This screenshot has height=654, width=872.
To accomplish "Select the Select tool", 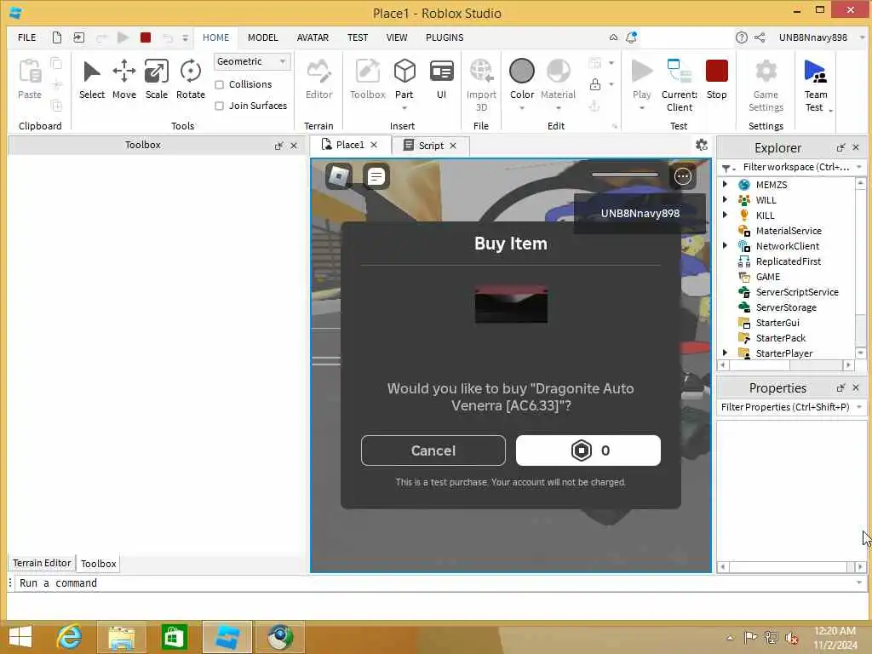I will pyautogui.click(x=92, y=79).
